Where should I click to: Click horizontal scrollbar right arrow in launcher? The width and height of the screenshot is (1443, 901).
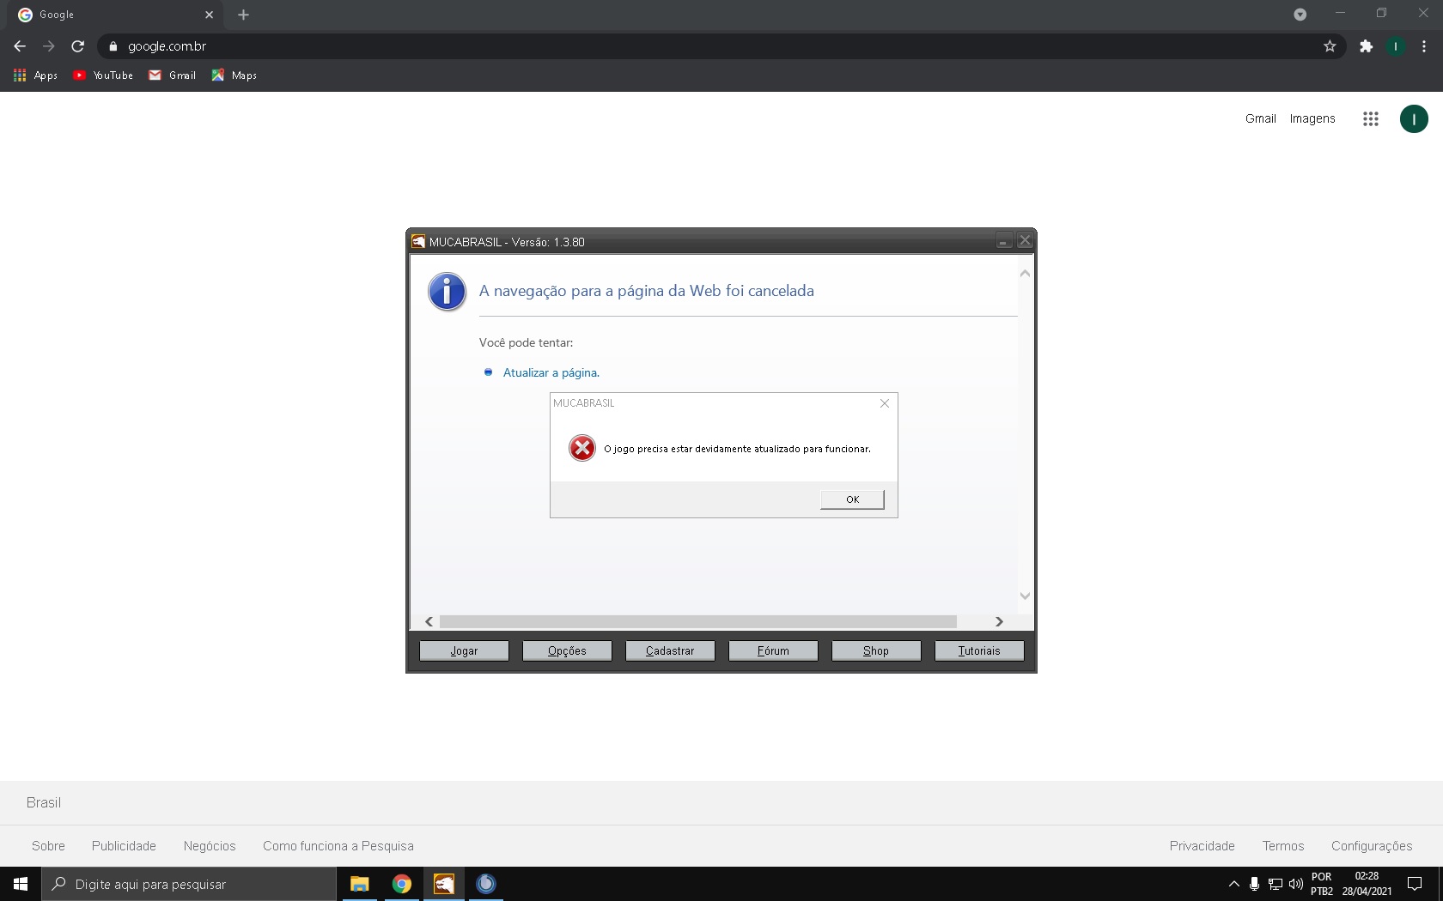click(x=999, y=622)
